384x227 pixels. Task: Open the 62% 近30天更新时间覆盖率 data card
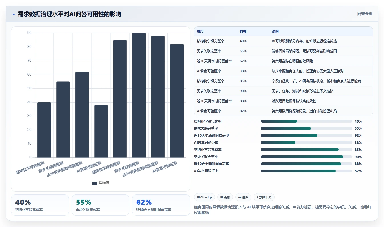tap(161, 205)
